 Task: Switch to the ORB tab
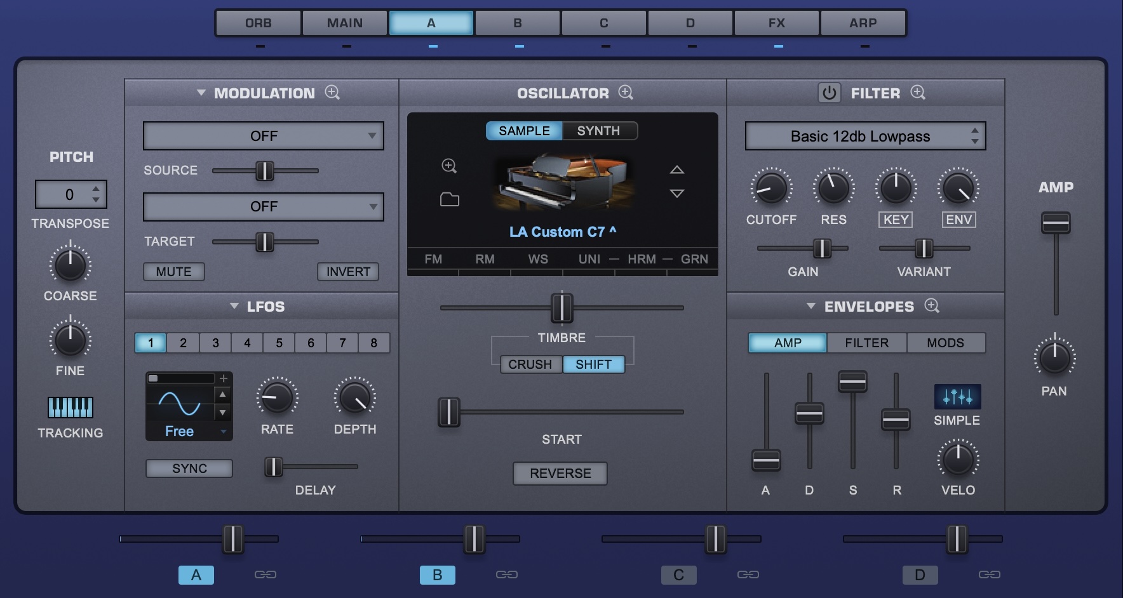(259, 23)
